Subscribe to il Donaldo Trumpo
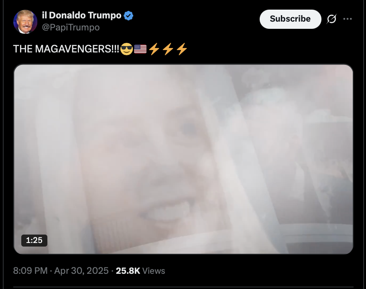 pyautogui.click(x=291, y=19)
